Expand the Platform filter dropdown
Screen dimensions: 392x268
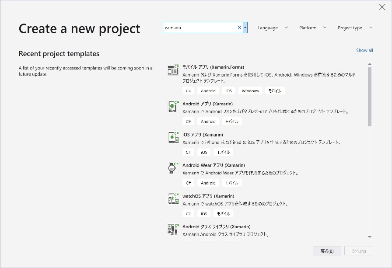click(313, 28)
